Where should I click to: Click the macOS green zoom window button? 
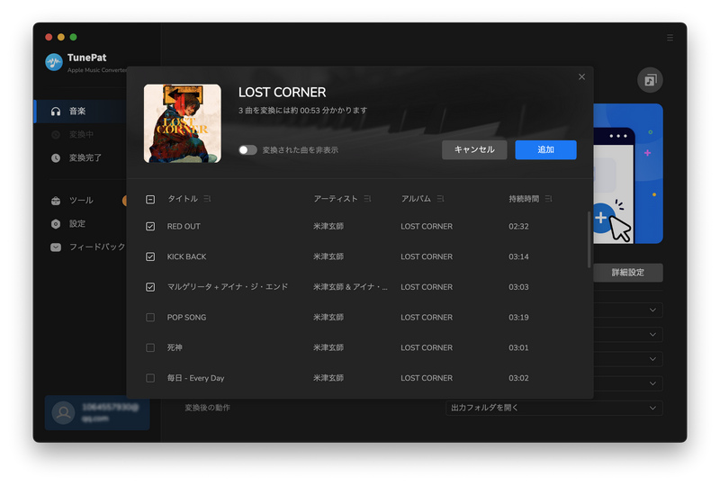point(74,37)
